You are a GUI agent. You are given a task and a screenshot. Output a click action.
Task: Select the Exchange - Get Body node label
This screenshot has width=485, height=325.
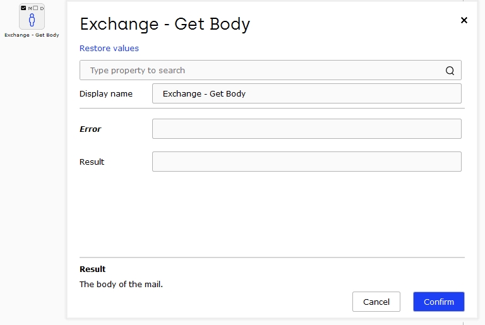[x=32, y=35]
